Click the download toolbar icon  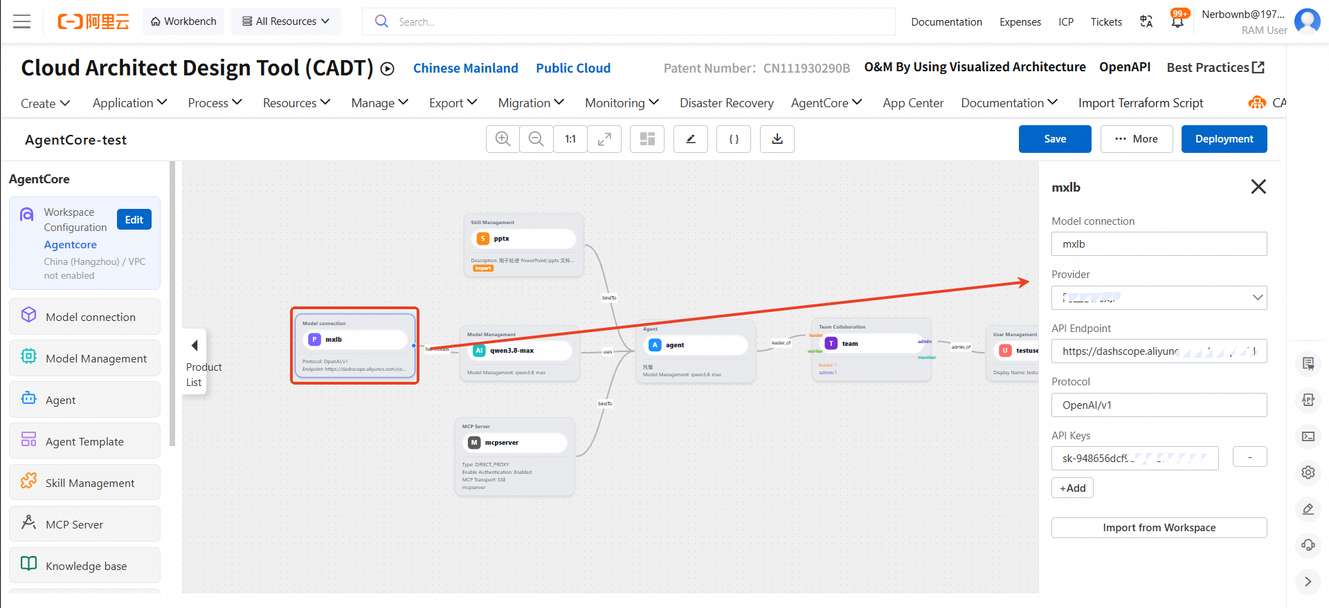coord(777,139)
